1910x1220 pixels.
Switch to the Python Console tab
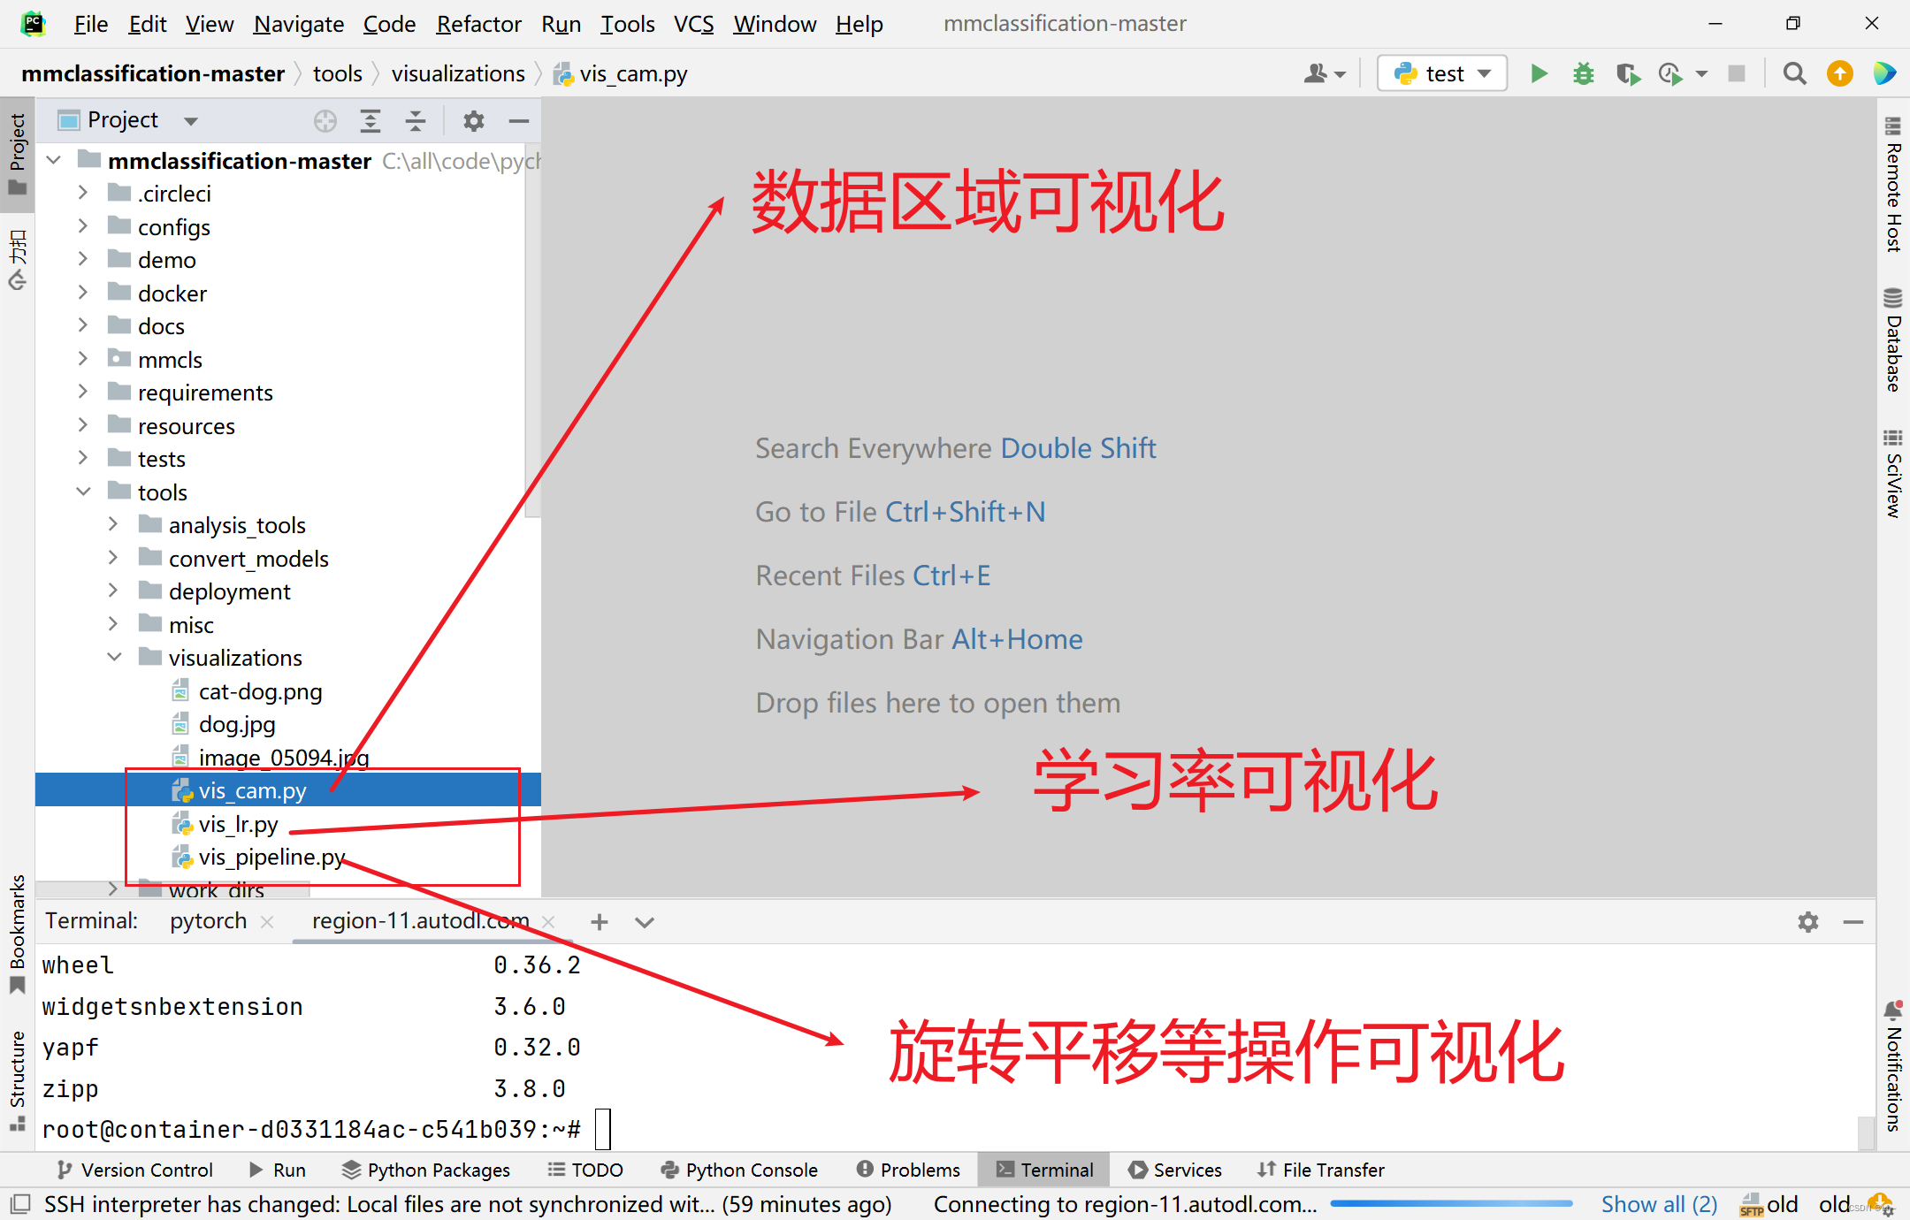(x=739, y=1170)
